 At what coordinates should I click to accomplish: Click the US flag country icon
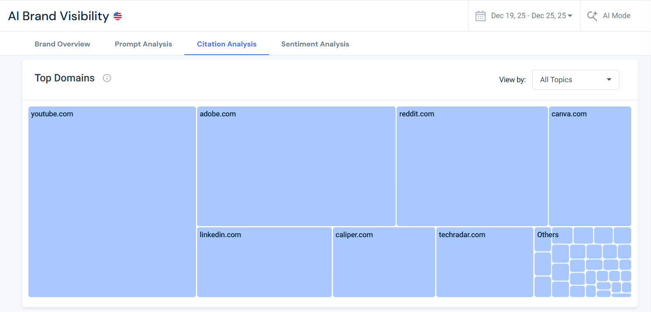click(118, 16)
